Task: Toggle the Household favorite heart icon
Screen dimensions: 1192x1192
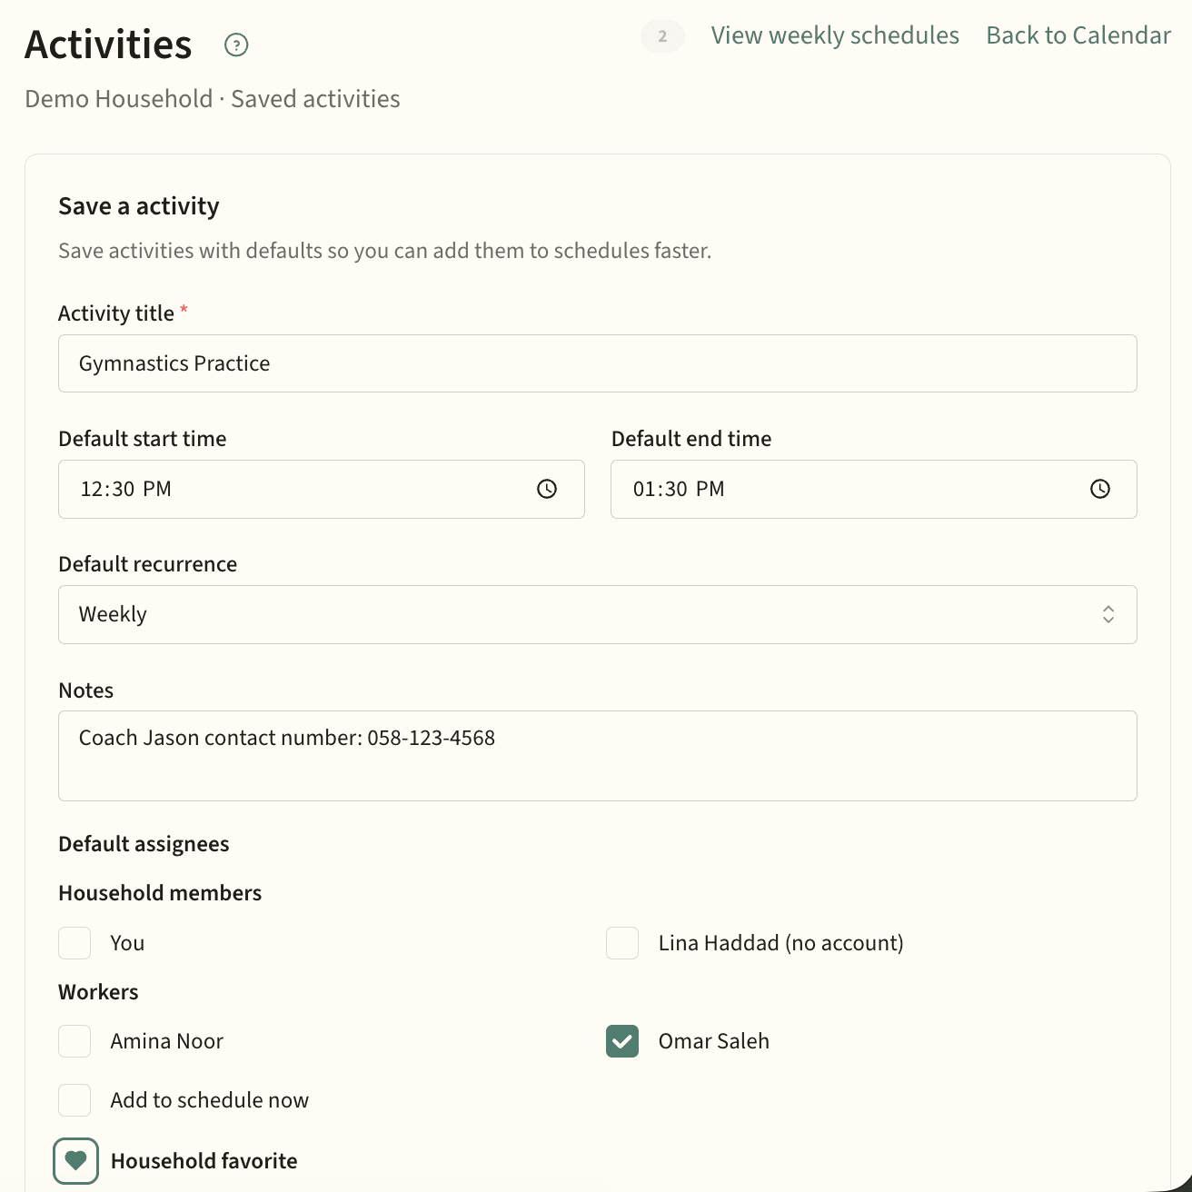Action: [75, 1161]
